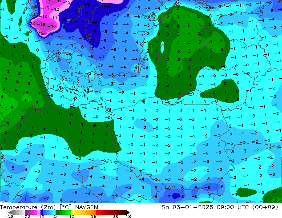
Task: Click the '-28' label under the color scale
Action: click(x=9, y=216)
